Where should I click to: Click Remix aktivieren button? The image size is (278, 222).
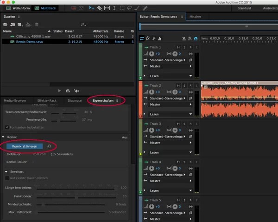click(25, 146)
